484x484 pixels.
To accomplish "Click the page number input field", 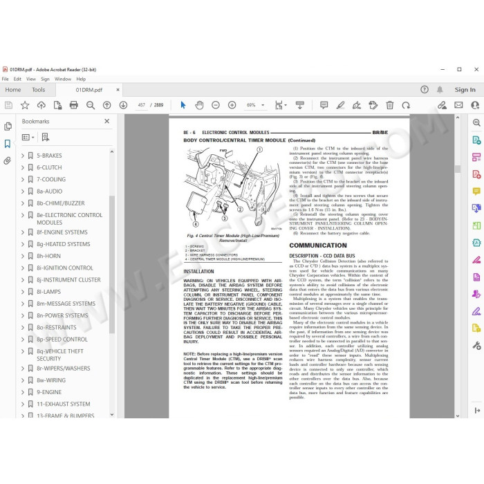I will tap(141, 105).
